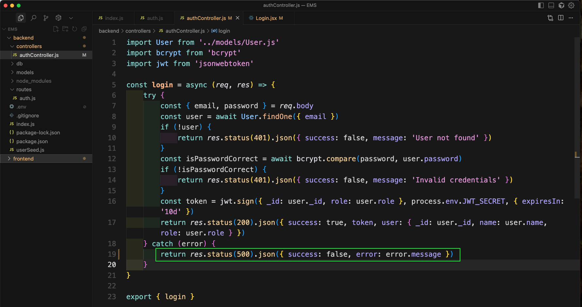The height and width of the screenshot is (307, 582).
Task: Click the 'Invalid credentials' message string
Action: pos(456,180)
